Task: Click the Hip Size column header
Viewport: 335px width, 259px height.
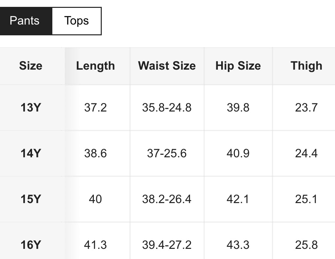Action: coord(238,66)
